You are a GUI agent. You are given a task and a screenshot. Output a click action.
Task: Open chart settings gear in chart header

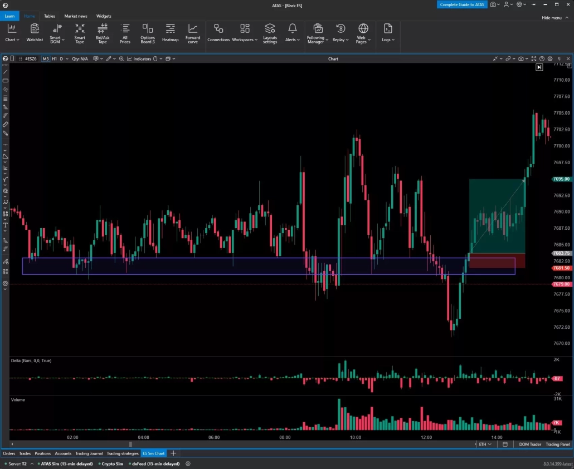pos(550,59)
